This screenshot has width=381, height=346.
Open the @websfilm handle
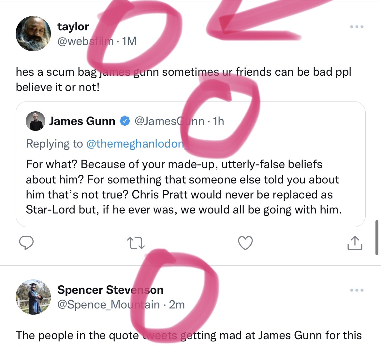pos(86,41)
